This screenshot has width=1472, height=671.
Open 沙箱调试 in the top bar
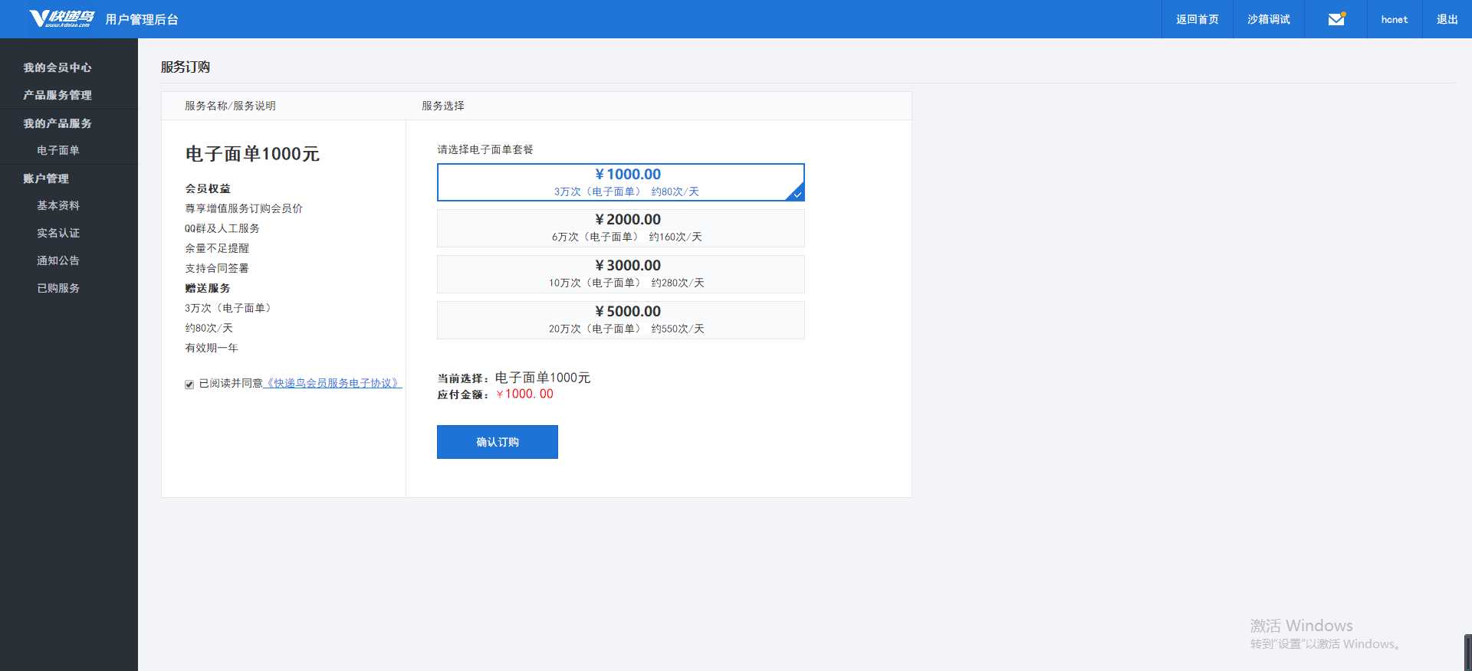point(1269,19)
